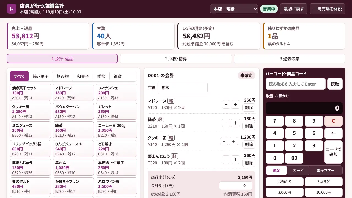Select 現金 payment method

[x=276, y=170]
